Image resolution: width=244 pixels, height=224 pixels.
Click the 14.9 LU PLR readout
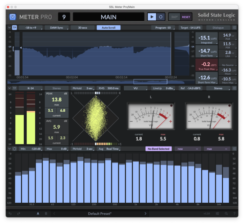(228, 36)
